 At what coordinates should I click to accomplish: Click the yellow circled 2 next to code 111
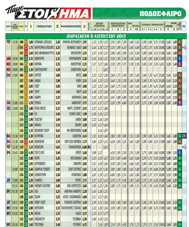(x=26, y=103)
